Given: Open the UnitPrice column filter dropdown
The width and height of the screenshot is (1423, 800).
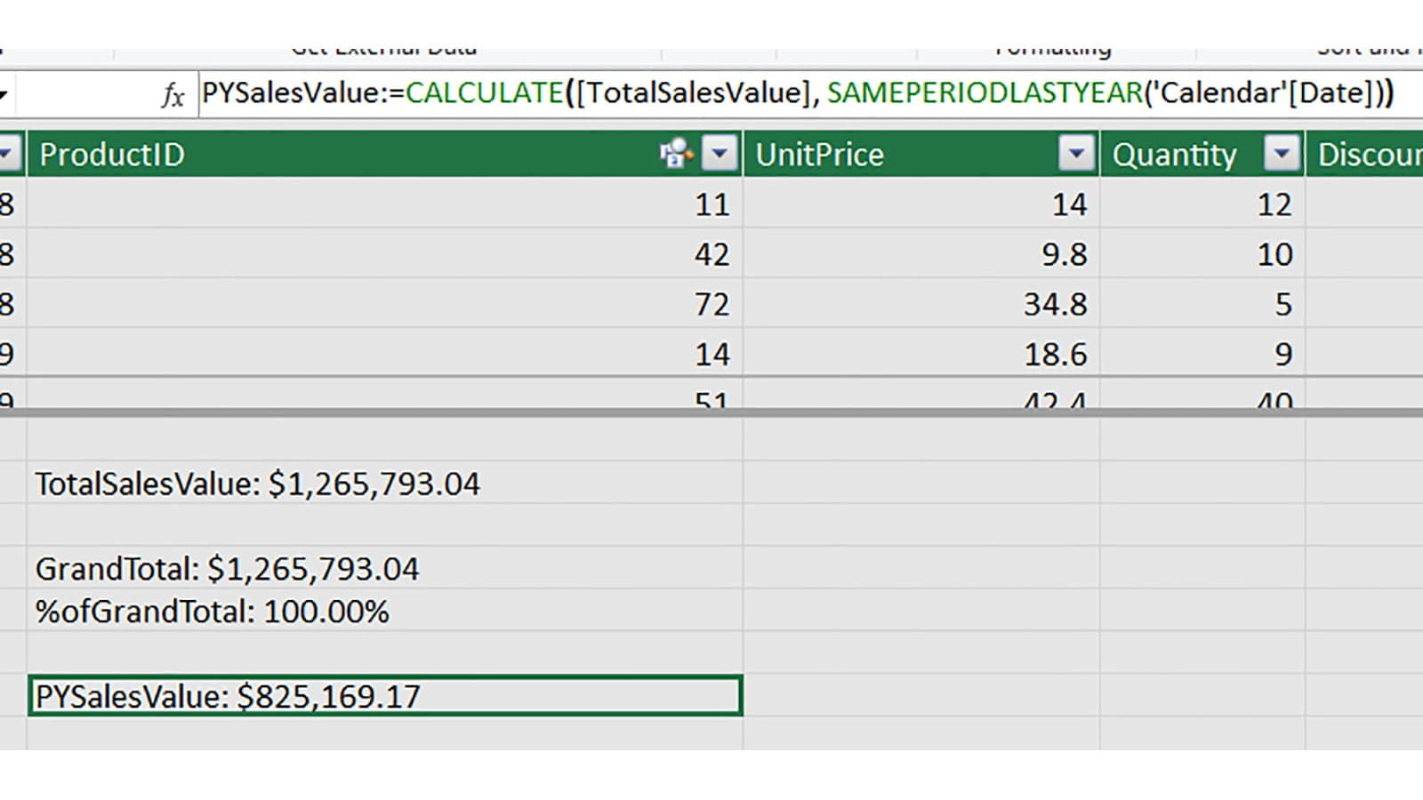Looking at the screenshot, I should click(1075, 154).
